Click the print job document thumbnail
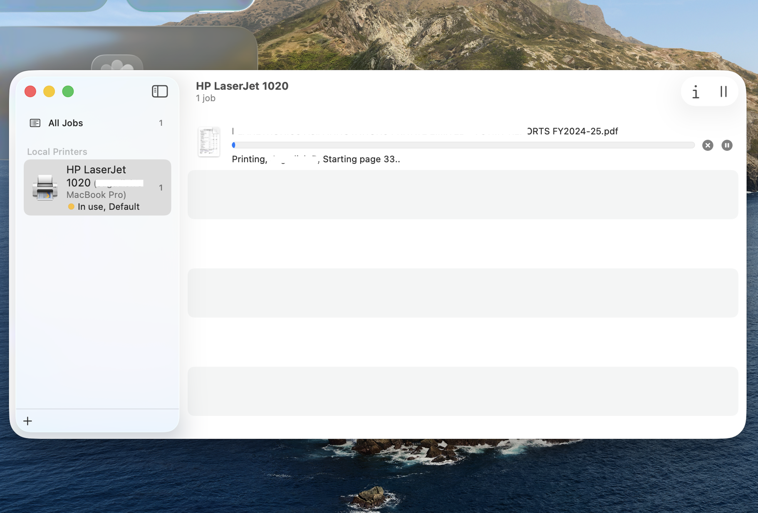This screenshot has height=513, width=758. pyautogui.click(x=209, y=142)
